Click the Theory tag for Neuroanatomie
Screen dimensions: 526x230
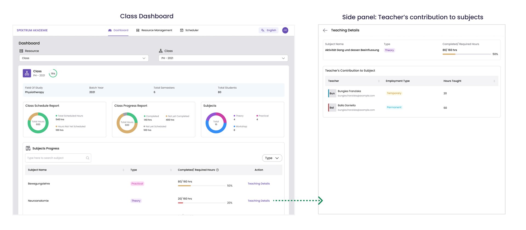tap(136, 201)
